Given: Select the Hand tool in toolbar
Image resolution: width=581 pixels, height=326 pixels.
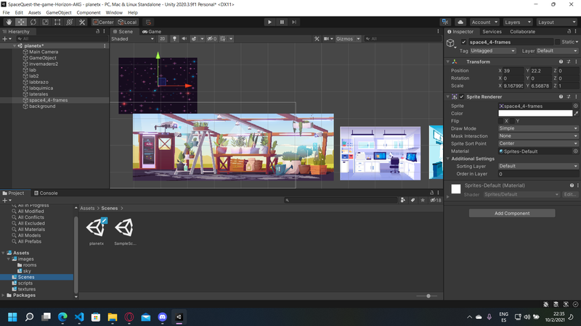Looking at the screenshot, I should [x=8, y=22].
